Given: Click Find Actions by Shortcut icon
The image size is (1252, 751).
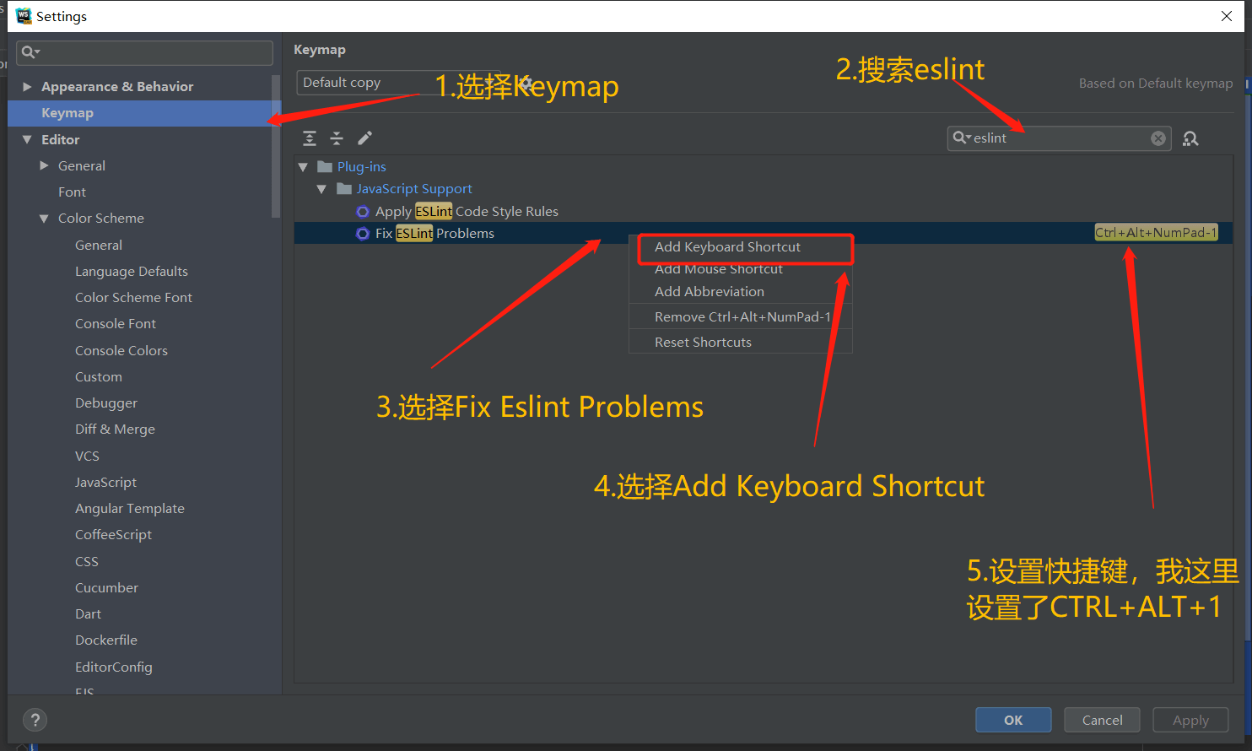Looking at the screenshot, I should [x=1190, y=138].
